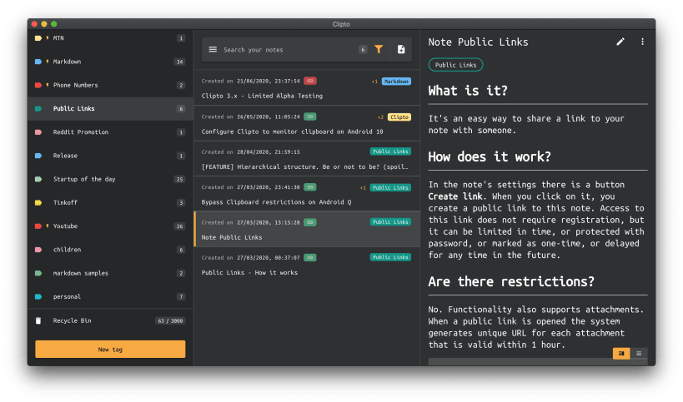Click the pink children tag icon

tap(38, 250)
